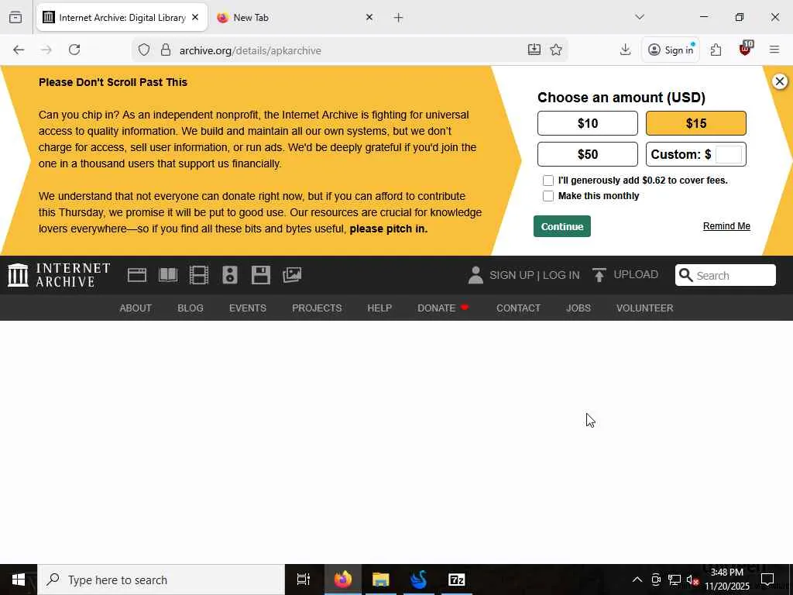Close the donation banner with the X

click(x=779, y=81)
